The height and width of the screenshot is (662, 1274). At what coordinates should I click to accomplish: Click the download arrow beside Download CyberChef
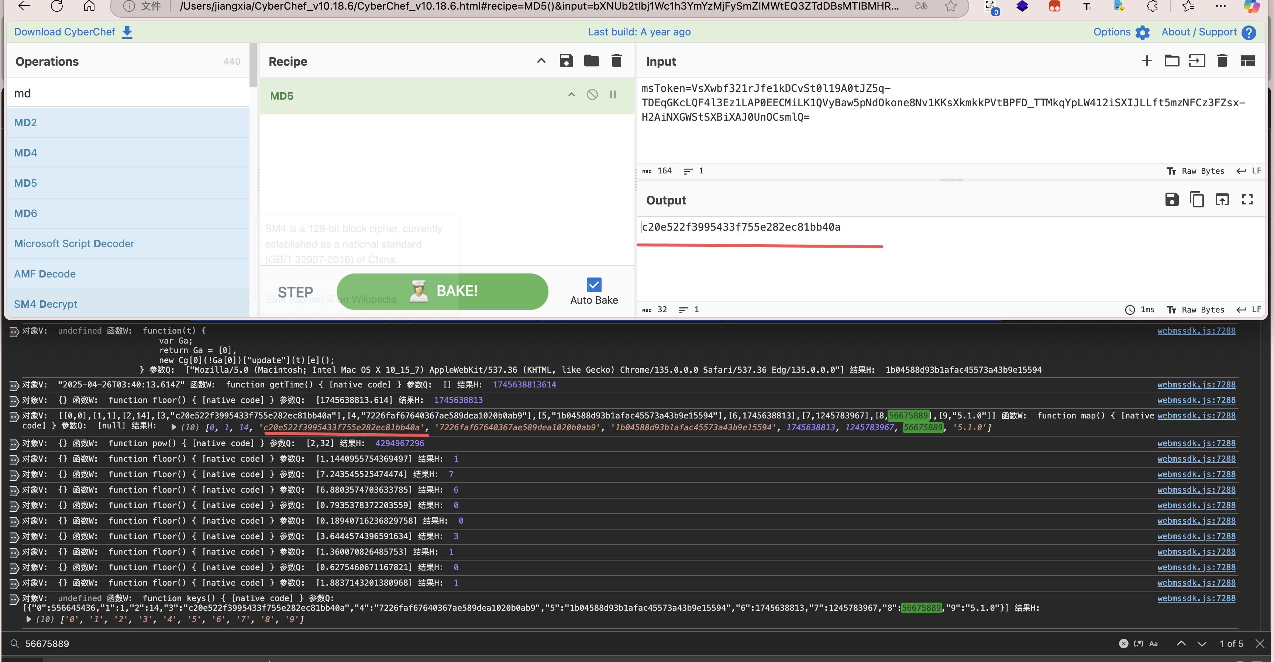[127, 32]
